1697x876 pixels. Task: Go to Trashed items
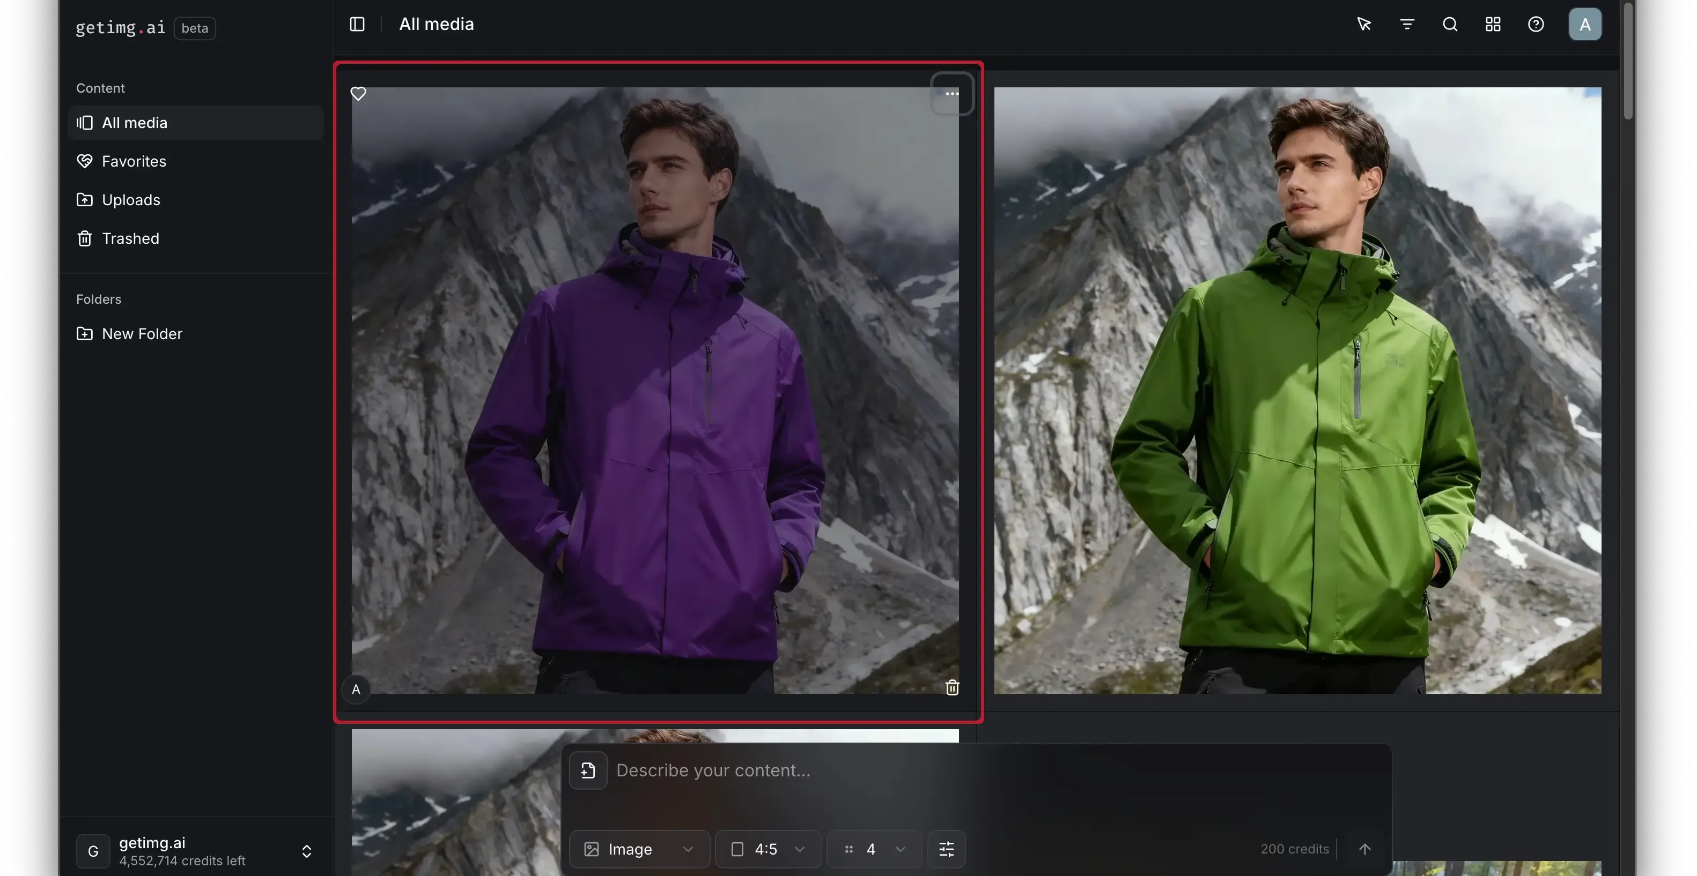pyautogui.click(x=130, y=238)
